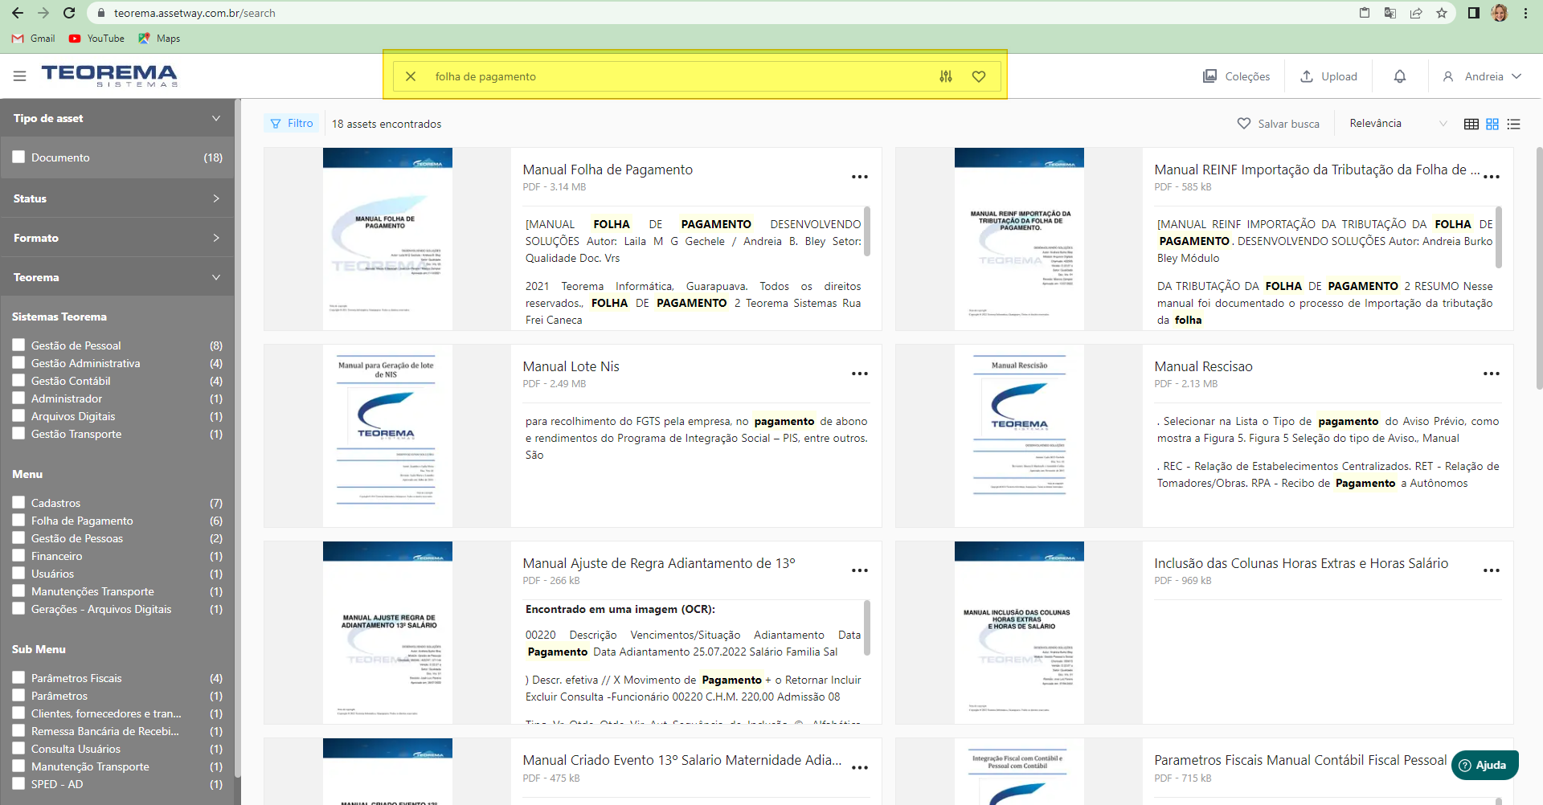Open Manual Folha de Pagamento title
This screenshot has width=1543, height=805.
[607, 170]
